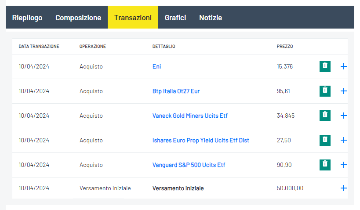Switch to the Riepilogo tab

coord(27,18)
